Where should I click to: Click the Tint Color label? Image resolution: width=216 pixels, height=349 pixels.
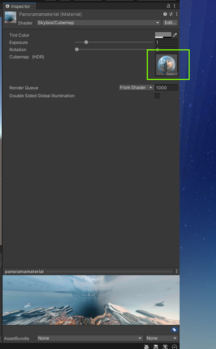coord(19,35)
